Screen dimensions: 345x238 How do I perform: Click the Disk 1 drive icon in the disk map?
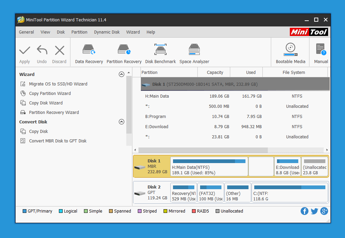pos(140,167)
